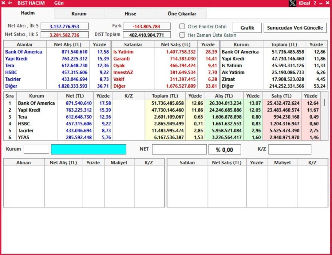This screenshot has width=332, height=255.
Task: Click the Satış (TL) column header
Action: 281,96
